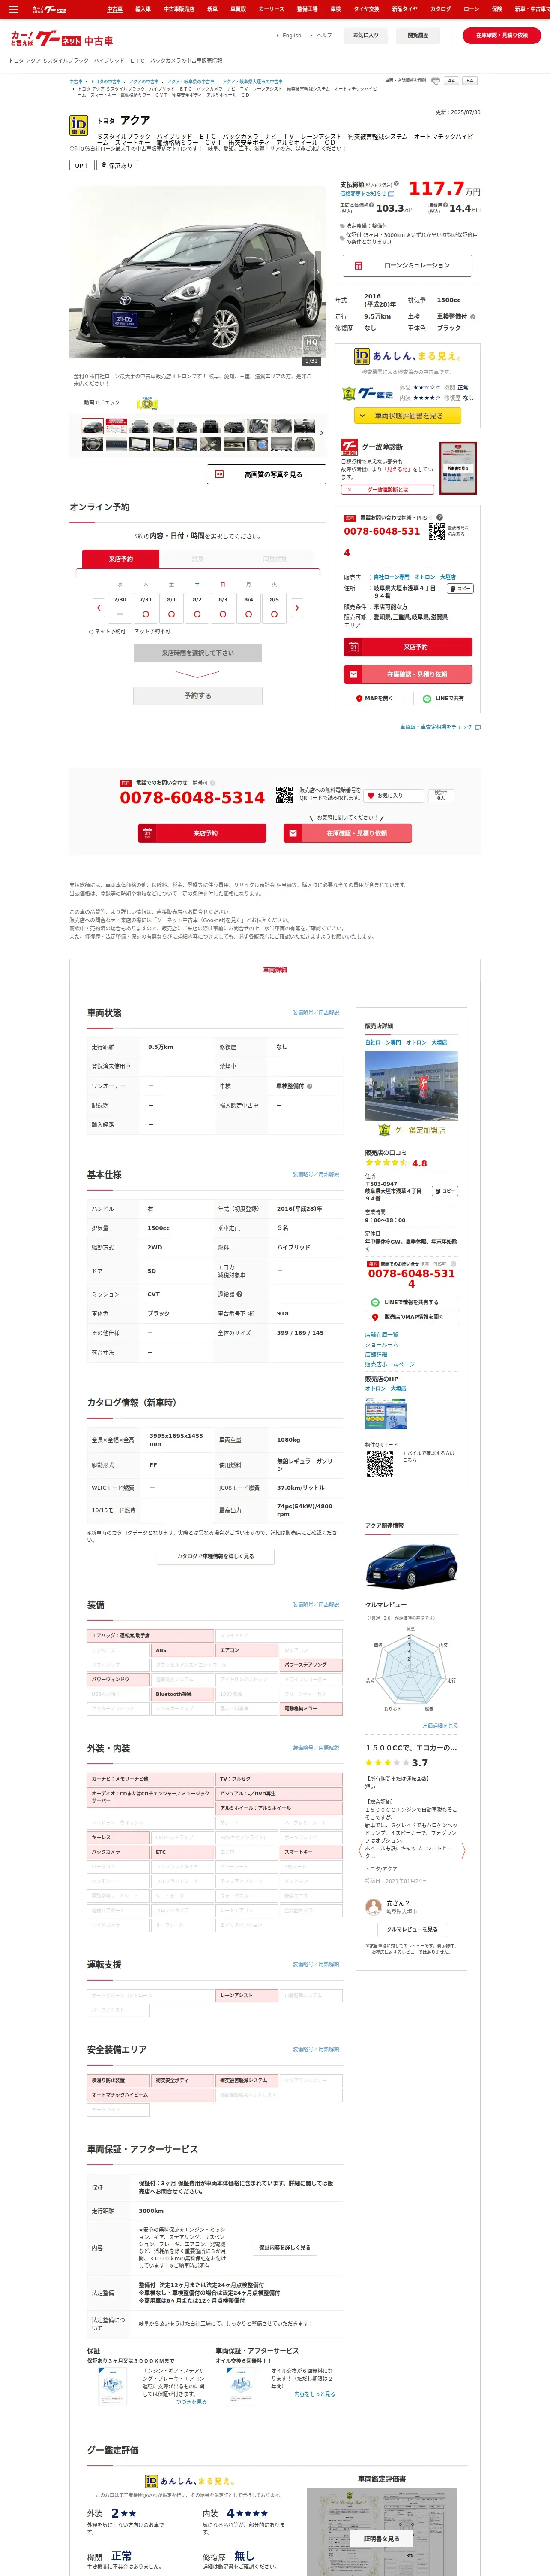The width and height of the screenshot is (550, 2576).
Task: Click the 閲覧履歴 header button
Action: [x=418, y=35]
